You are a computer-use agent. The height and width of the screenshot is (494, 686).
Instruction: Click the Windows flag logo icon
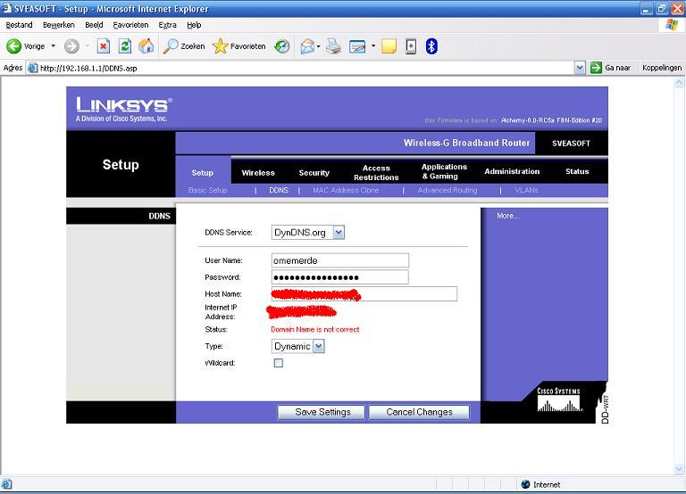(672, 25)
